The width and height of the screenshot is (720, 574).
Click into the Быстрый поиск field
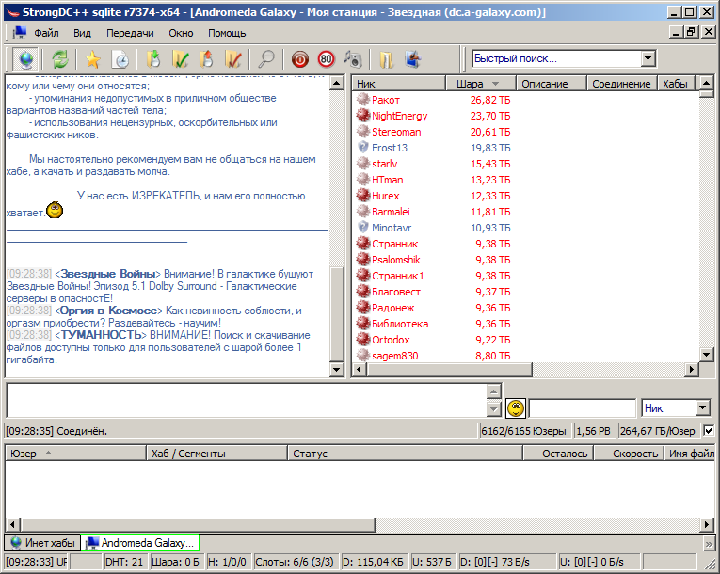(556, 58)
